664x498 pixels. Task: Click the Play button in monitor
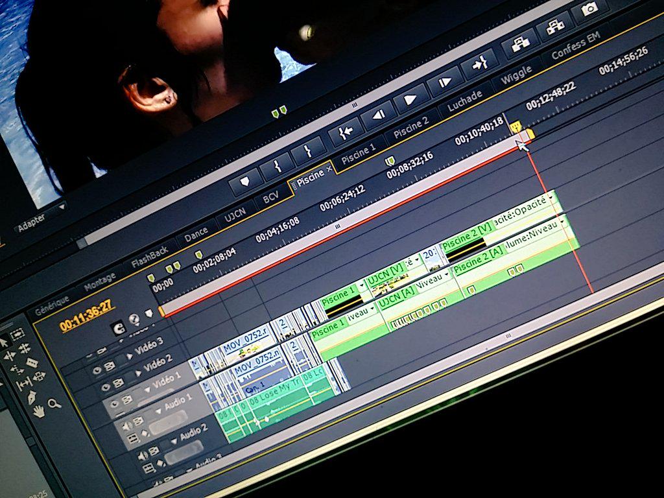point(410,99)
